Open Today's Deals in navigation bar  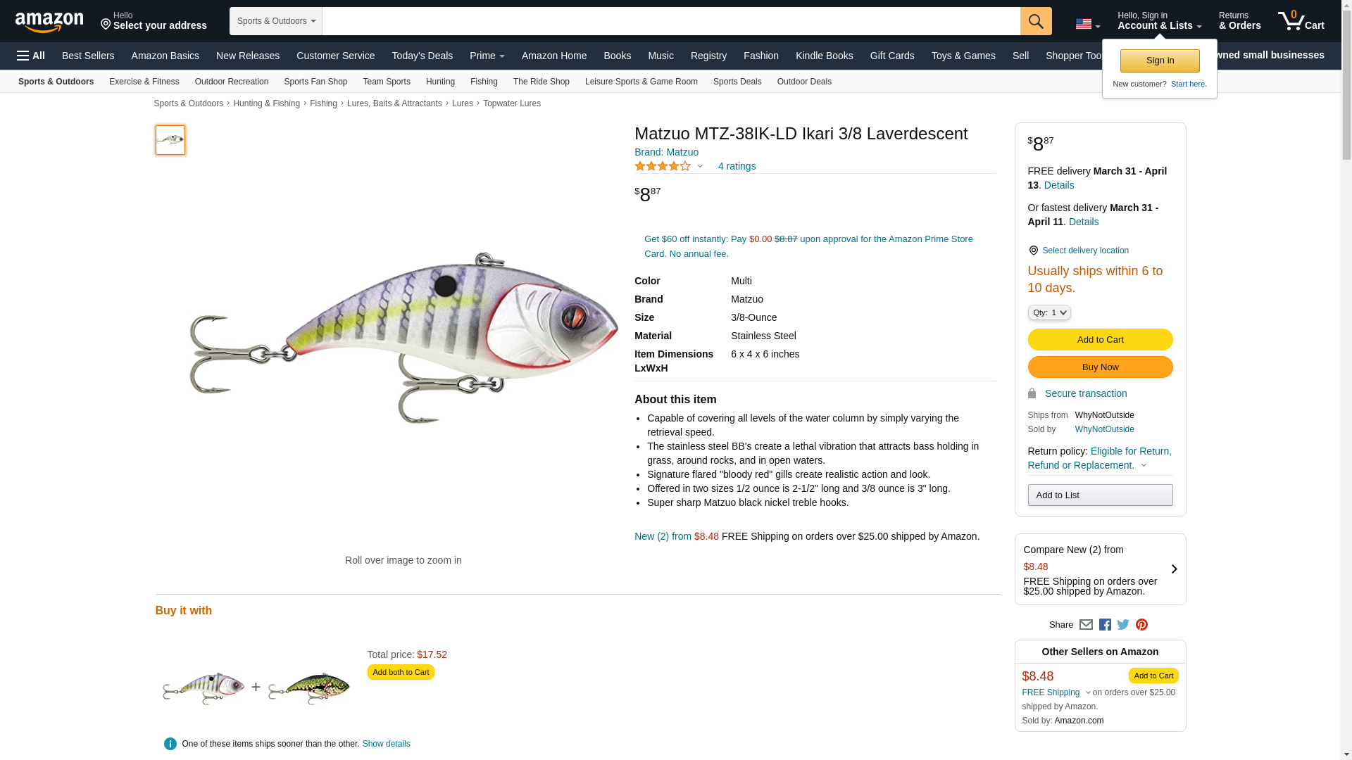[422, 56]
